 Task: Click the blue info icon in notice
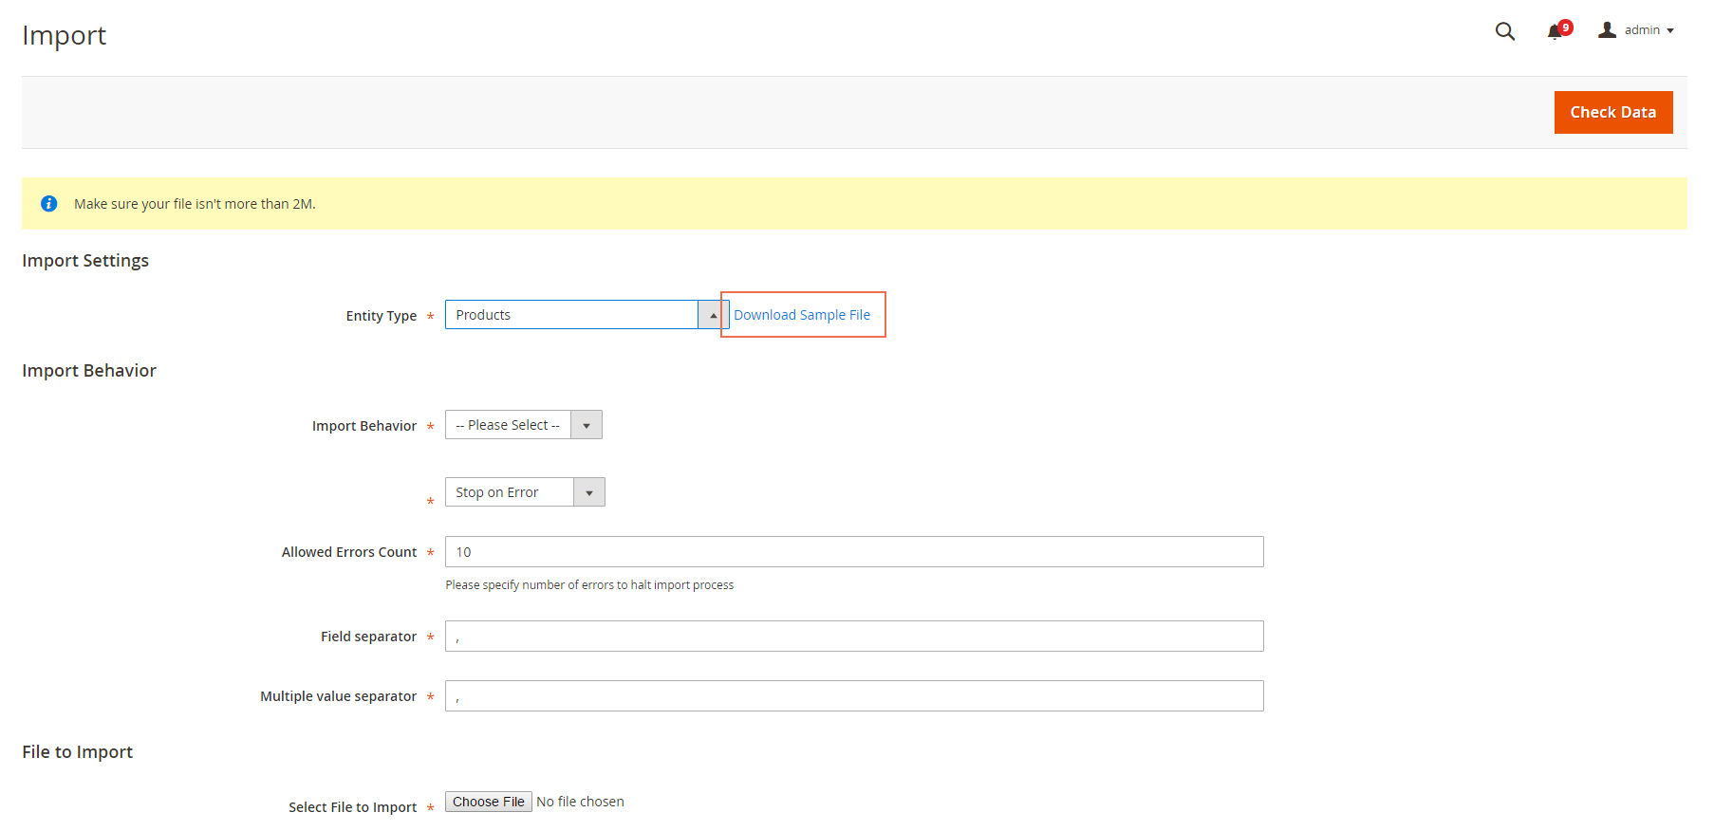tap(49, 204)
